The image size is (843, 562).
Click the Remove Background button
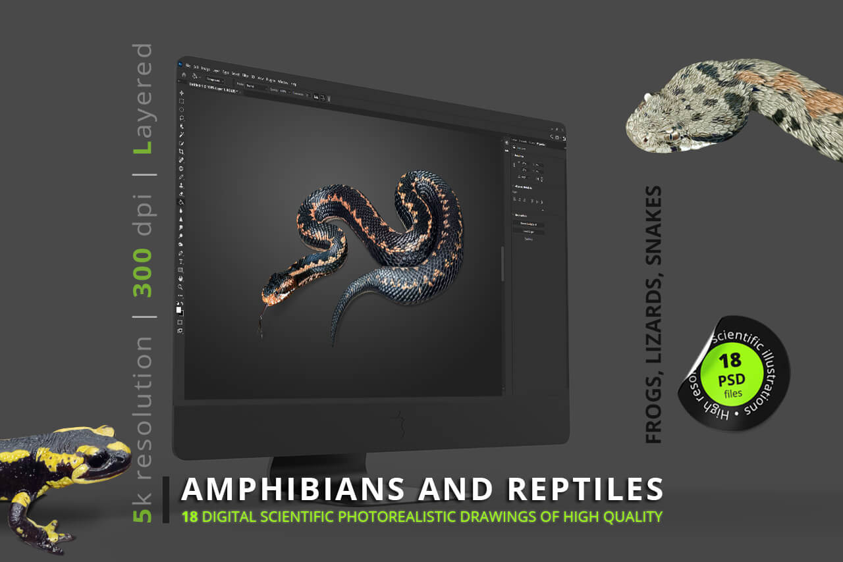(x=529, y=224)
